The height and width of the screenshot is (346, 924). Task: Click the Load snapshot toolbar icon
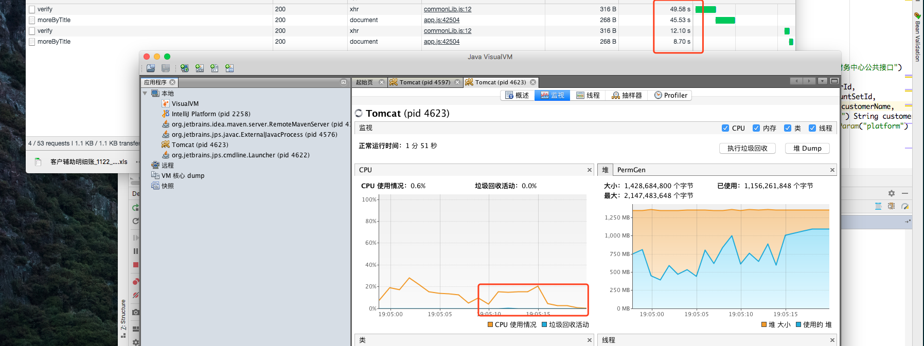(151, 68)
